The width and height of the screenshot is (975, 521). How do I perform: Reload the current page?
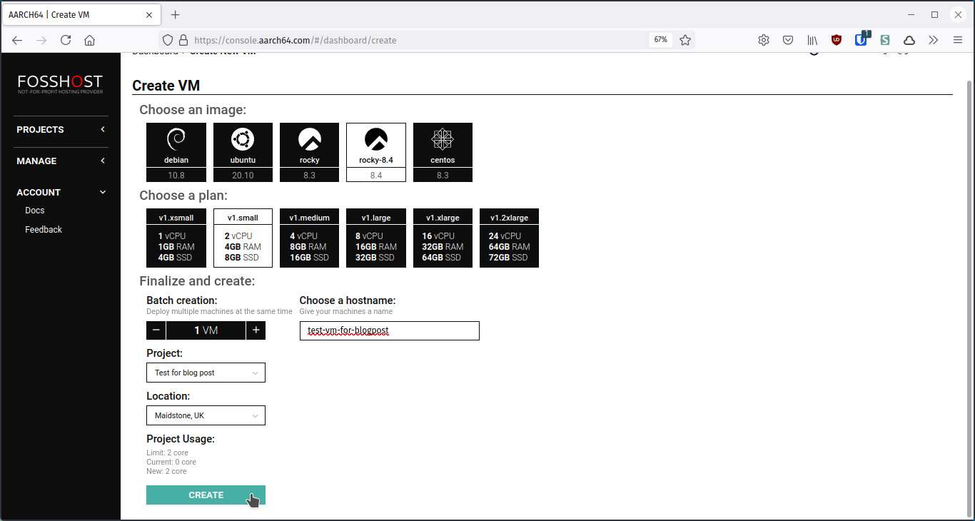tap(66, 40)
